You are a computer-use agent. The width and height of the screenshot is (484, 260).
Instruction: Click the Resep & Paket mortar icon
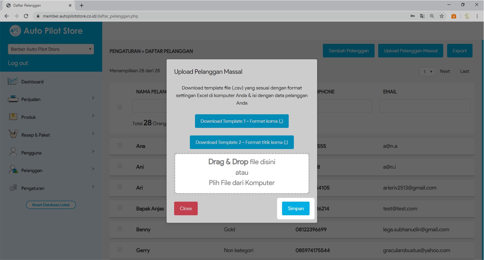coord(13,134)
